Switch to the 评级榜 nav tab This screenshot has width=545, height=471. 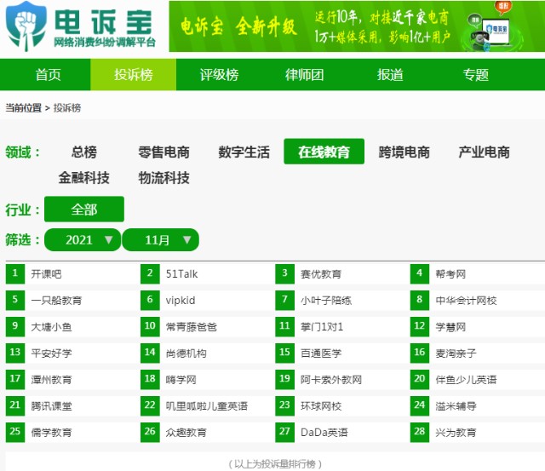219,75
